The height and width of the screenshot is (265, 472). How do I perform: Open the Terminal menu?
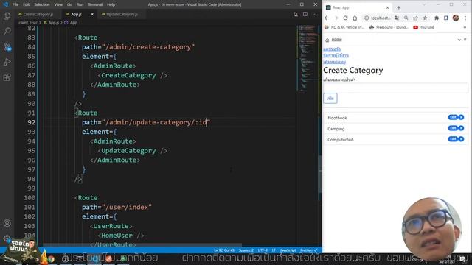pos(95,4)
